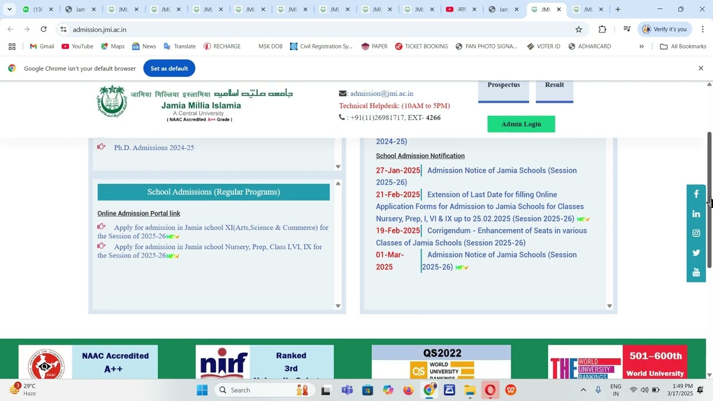The width and height of the screenshot is (713, 401).
Task: Apply for Jamia school XI admission link
Action: (213, 232)
